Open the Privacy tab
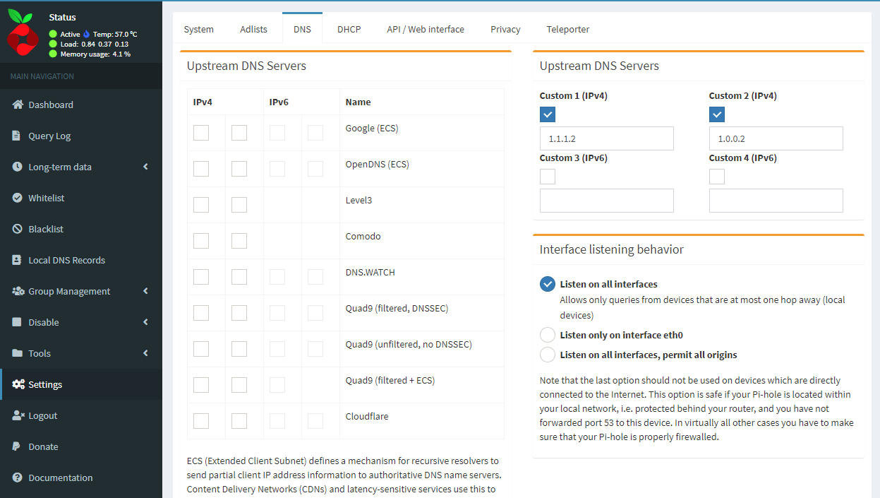880x498 pixels. coord(505,29)
